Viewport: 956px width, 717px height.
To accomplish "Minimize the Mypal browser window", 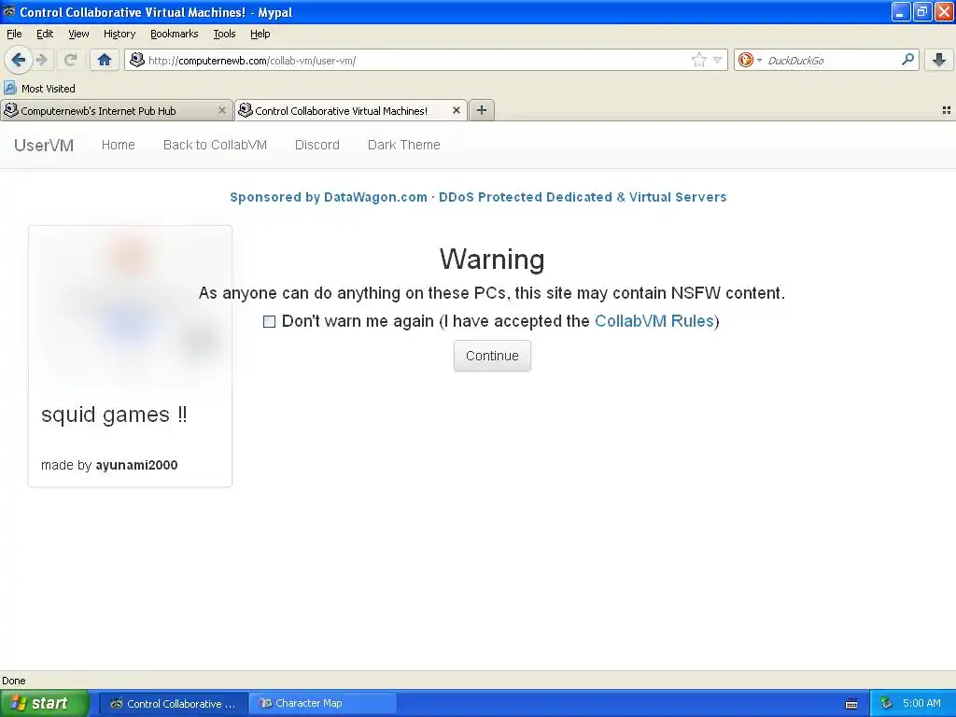I will [900, 11].
